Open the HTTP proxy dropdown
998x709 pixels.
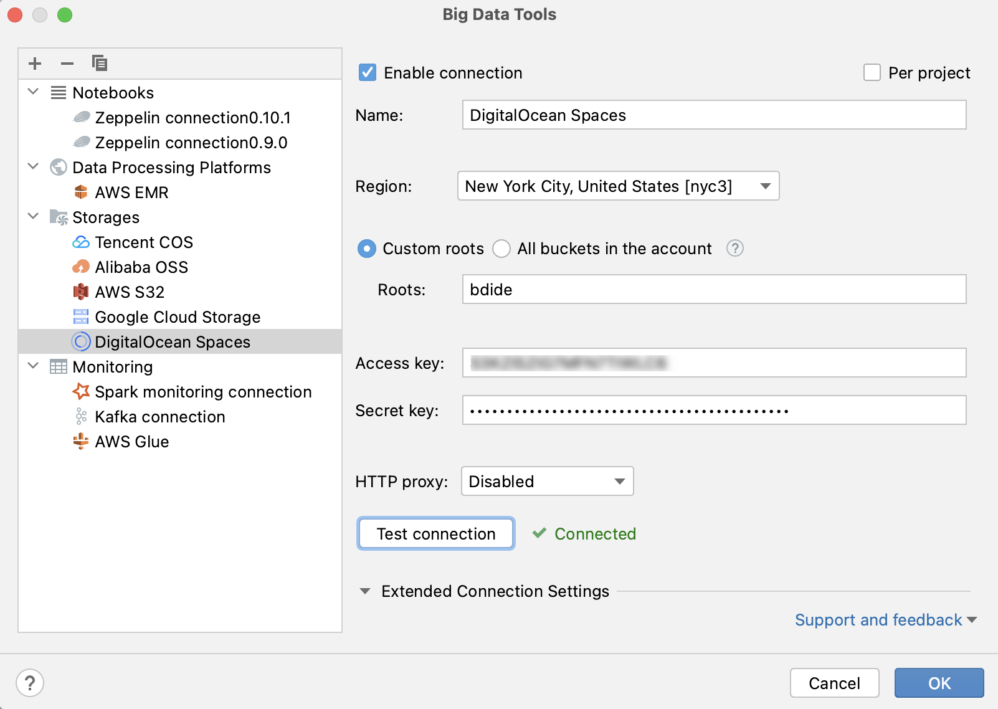pyautogui.click(x=619, y=481)
